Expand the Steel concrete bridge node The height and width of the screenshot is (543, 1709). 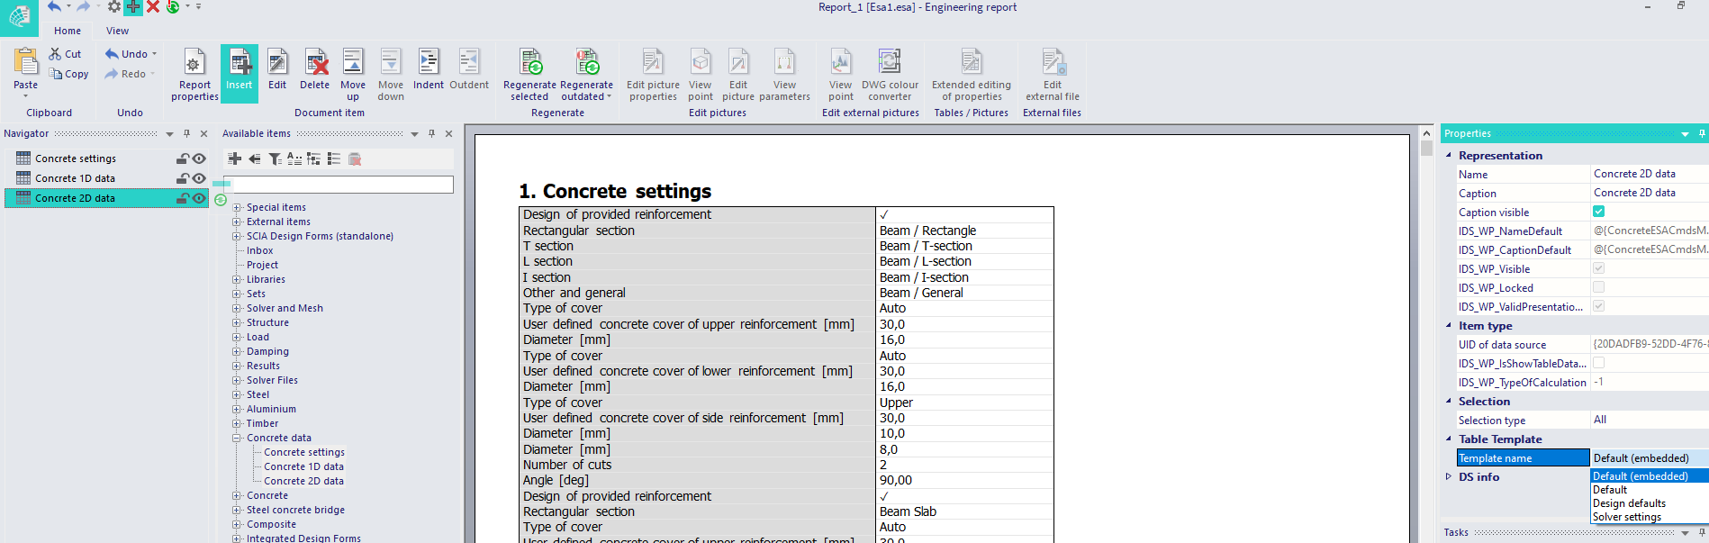click(237, 510)
